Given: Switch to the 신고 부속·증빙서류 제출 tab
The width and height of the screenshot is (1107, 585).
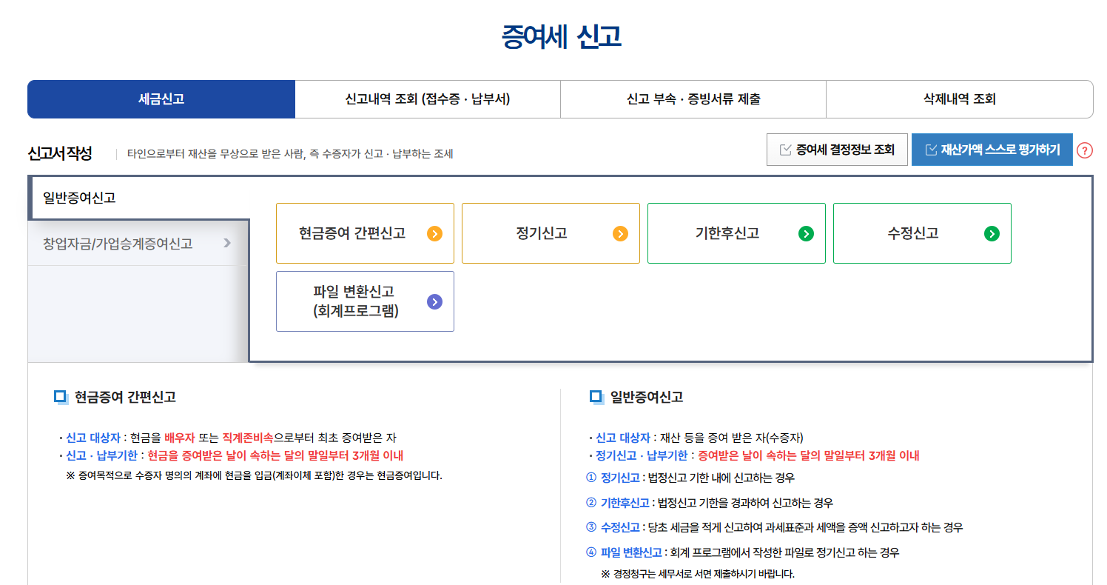Looking at the screenshot, I should (x=693, y=98).
